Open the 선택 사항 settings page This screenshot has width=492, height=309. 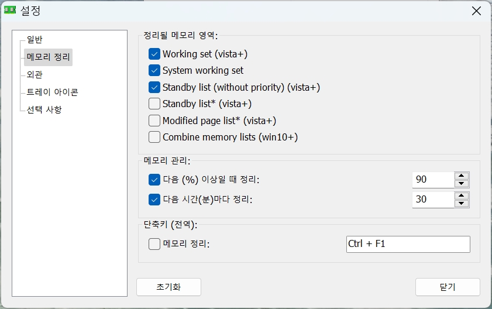[44, 109]
